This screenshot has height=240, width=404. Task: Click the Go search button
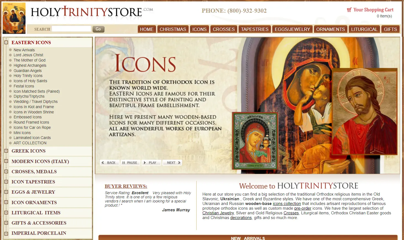(98, 29)
